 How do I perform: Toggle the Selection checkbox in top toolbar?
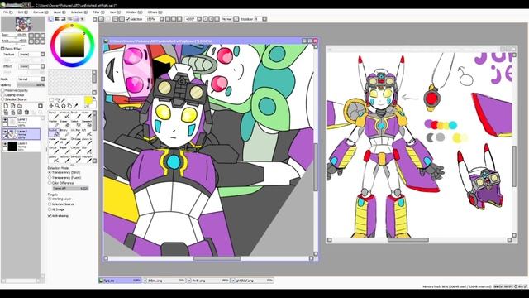(128, 19)
